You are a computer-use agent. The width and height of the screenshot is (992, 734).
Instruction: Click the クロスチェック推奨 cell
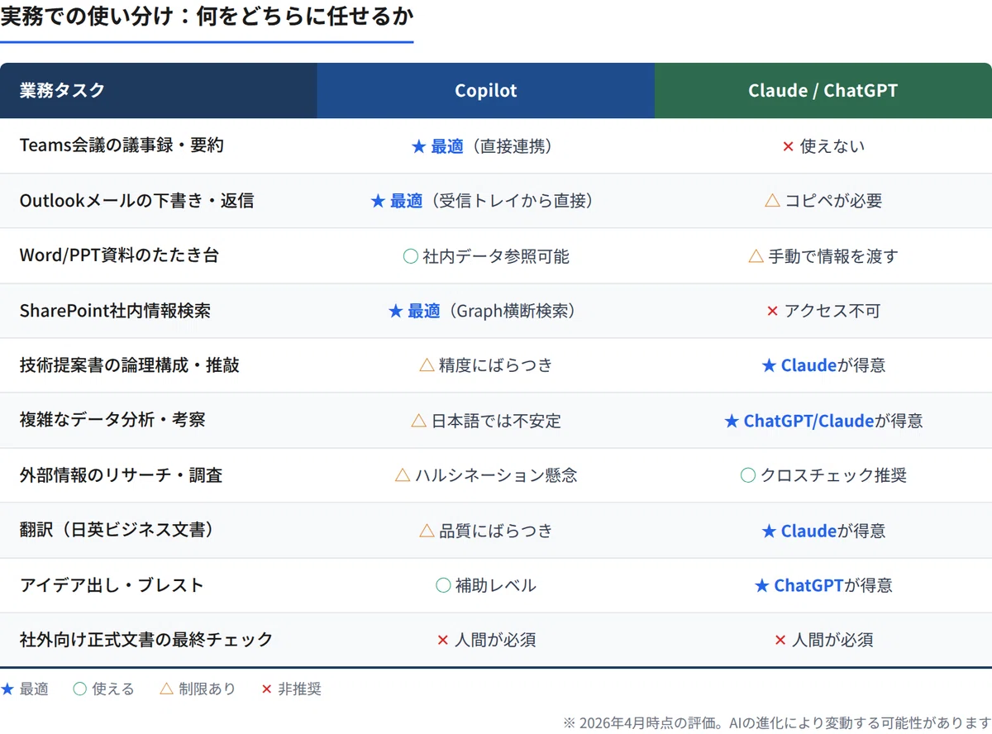coord(823,475)
